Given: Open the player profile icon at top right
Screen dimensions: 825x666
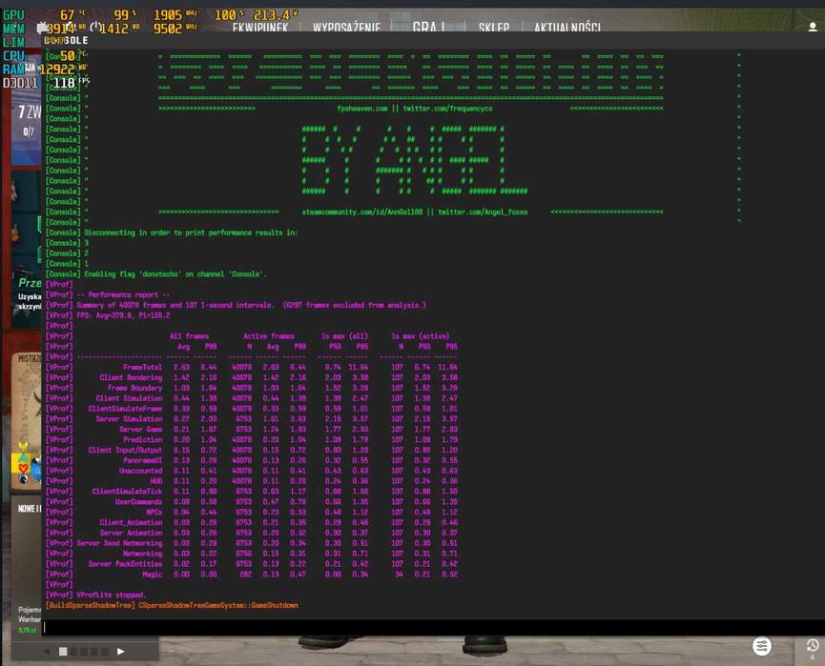Looking at the screenshot, I should pyautogui.click(x=813, y=28).
